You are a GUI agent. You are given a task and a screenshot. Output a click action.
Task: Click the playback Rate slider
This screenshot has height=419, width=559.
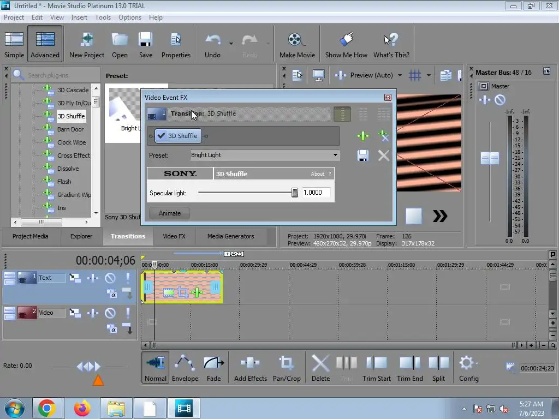point(89,366)
